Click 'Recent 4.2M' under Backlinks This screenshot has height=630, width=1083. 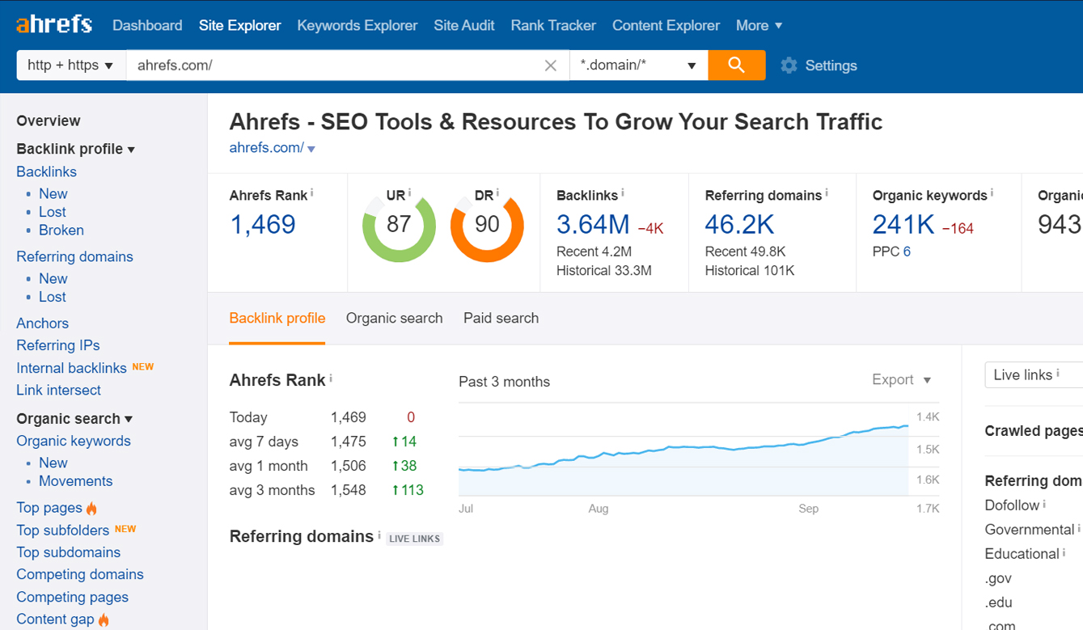(594, 252)
